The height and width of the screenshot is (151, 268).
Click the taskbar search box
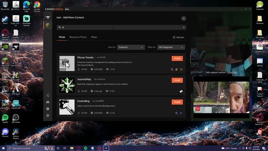pyautogui.click(x=31, y=148)
